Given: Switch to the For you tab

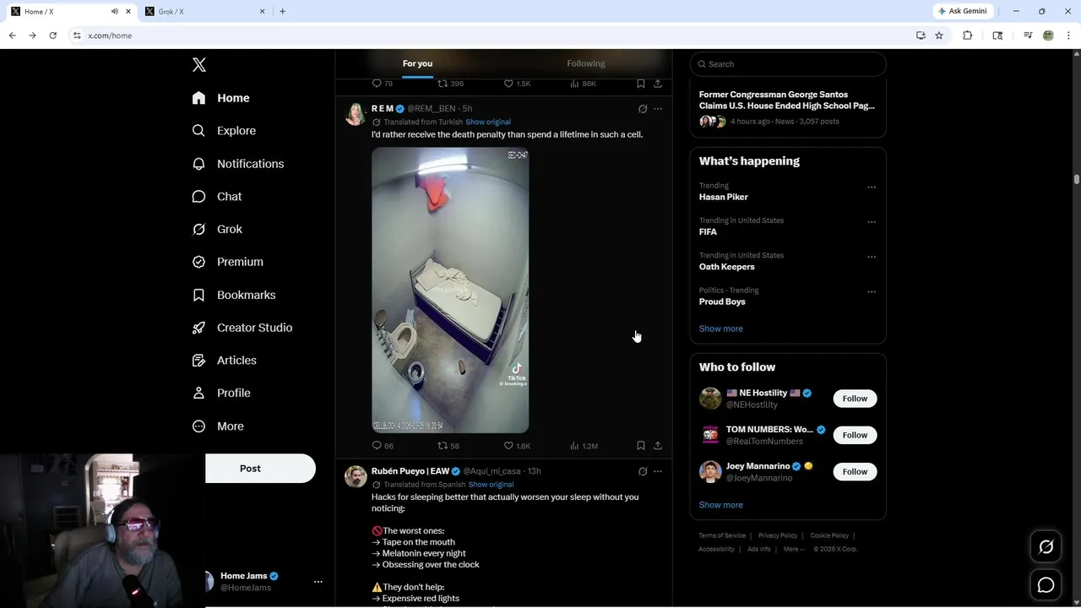Looking at the screenshot, I should coord(417,63).
